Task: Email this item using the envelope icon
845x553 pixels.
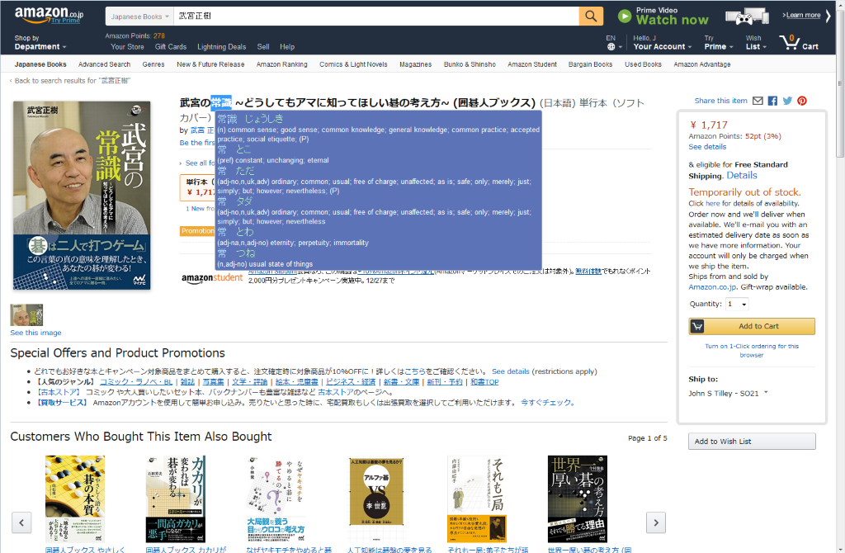Action: click(757, 101)
